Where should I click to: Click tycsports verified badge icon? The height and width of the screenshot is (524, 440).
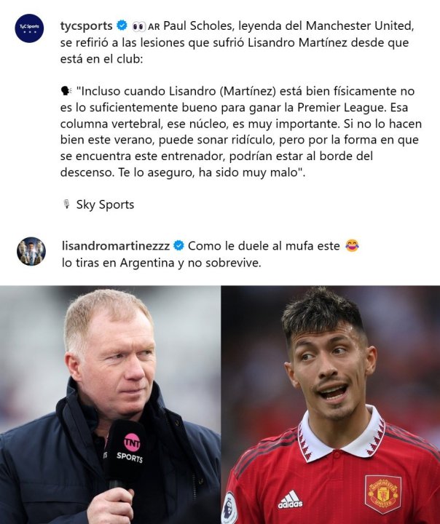[x=122, y=25]
